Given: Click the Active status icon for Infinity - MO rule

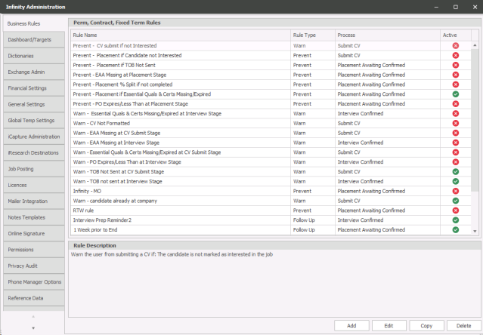Looking at the screenshot, I should click(456, 191).
